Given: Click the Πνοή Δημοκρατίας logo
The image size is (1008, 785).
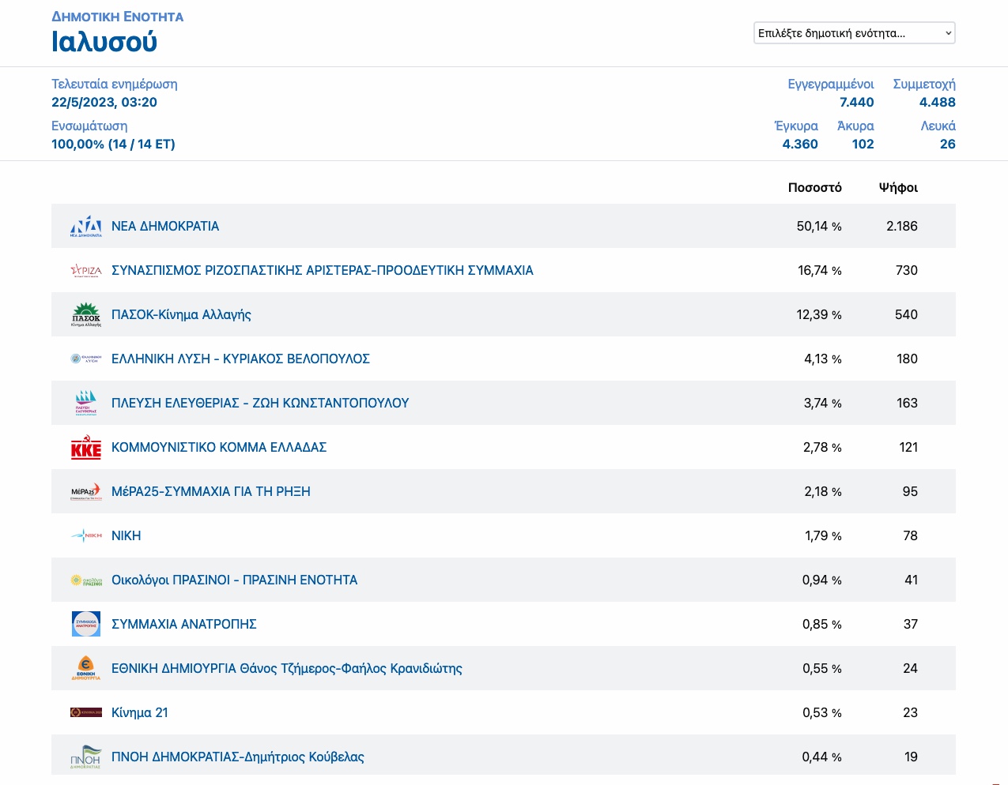Looking at the screenshot, I should point(86,757).
